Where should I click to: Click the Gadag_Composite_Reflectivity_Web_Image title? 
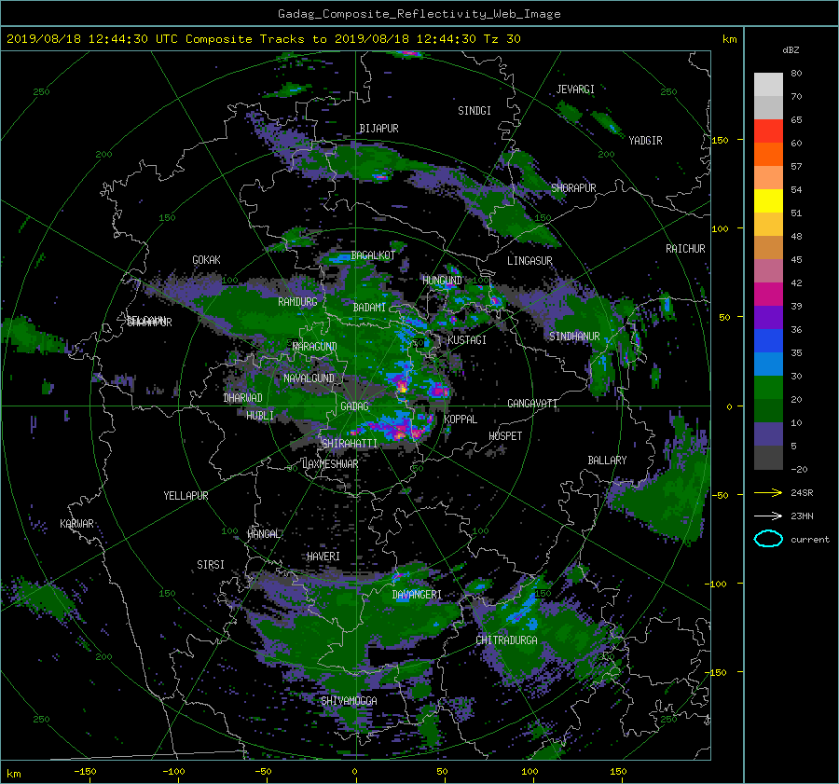click(419, 14)
